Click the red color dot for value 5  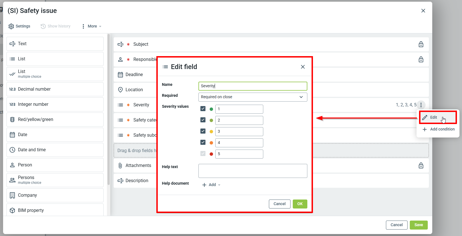click(211, 154)
